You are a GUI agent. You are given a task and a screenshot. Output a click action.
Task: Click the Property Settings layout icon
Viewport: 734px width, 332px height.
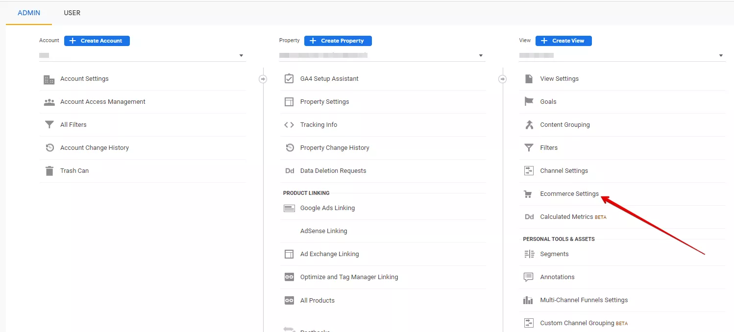tap(289, 102)
